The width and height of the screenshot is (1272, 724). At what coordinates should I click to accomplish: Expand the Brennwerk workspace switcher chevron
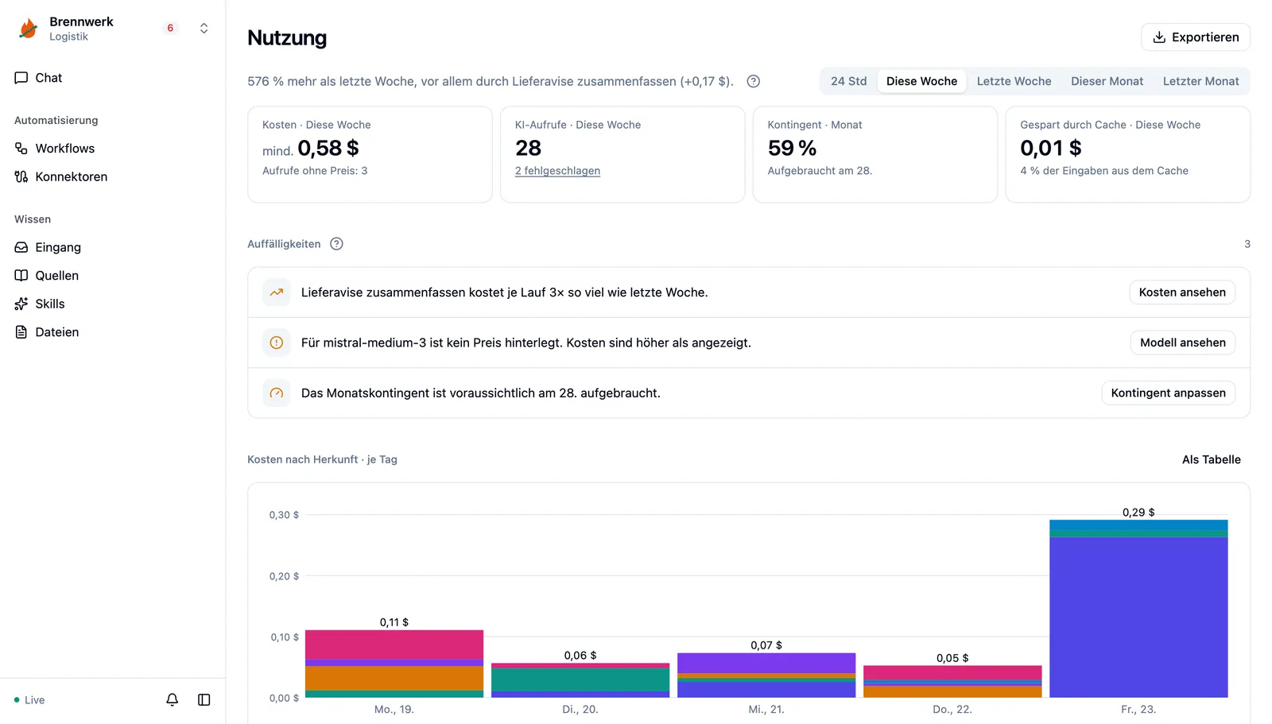click(204, 29)
